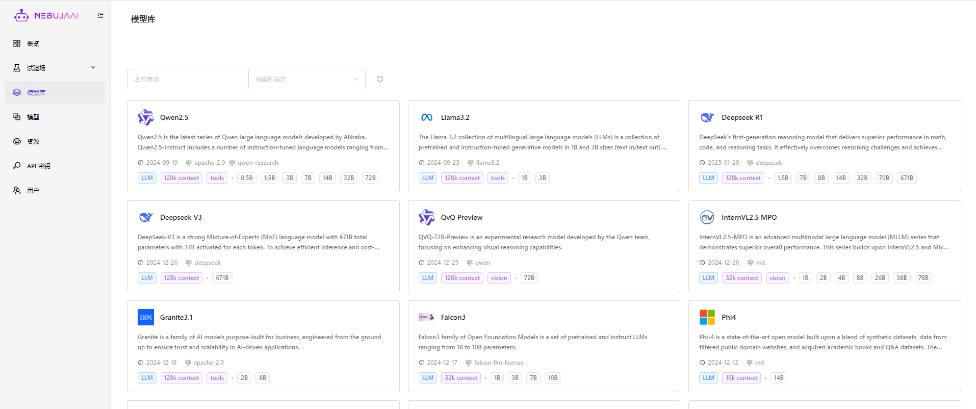Select the 72B size tag on QvQ Preview
Viewport: 976px width, 409px height.
tap(529, 278)
